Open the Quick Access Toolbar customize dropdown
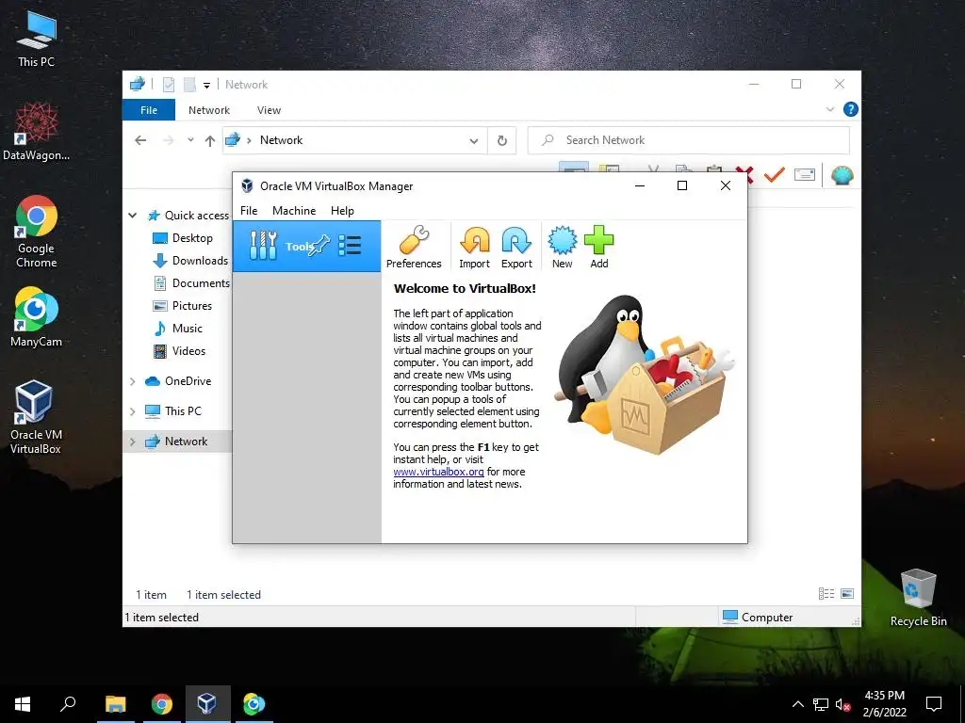 pyautogui.click(x=206, y=85)
